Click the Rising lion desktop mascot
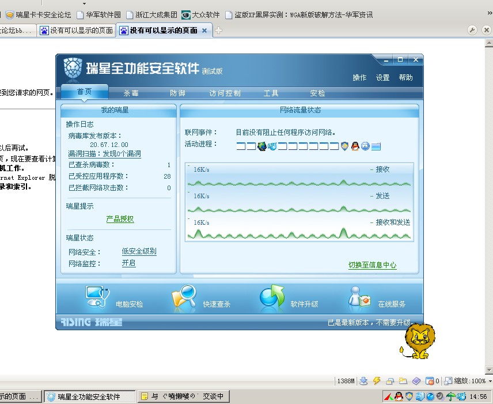The height and width of the screenshot is (404, 493). (x=418, y=341)
